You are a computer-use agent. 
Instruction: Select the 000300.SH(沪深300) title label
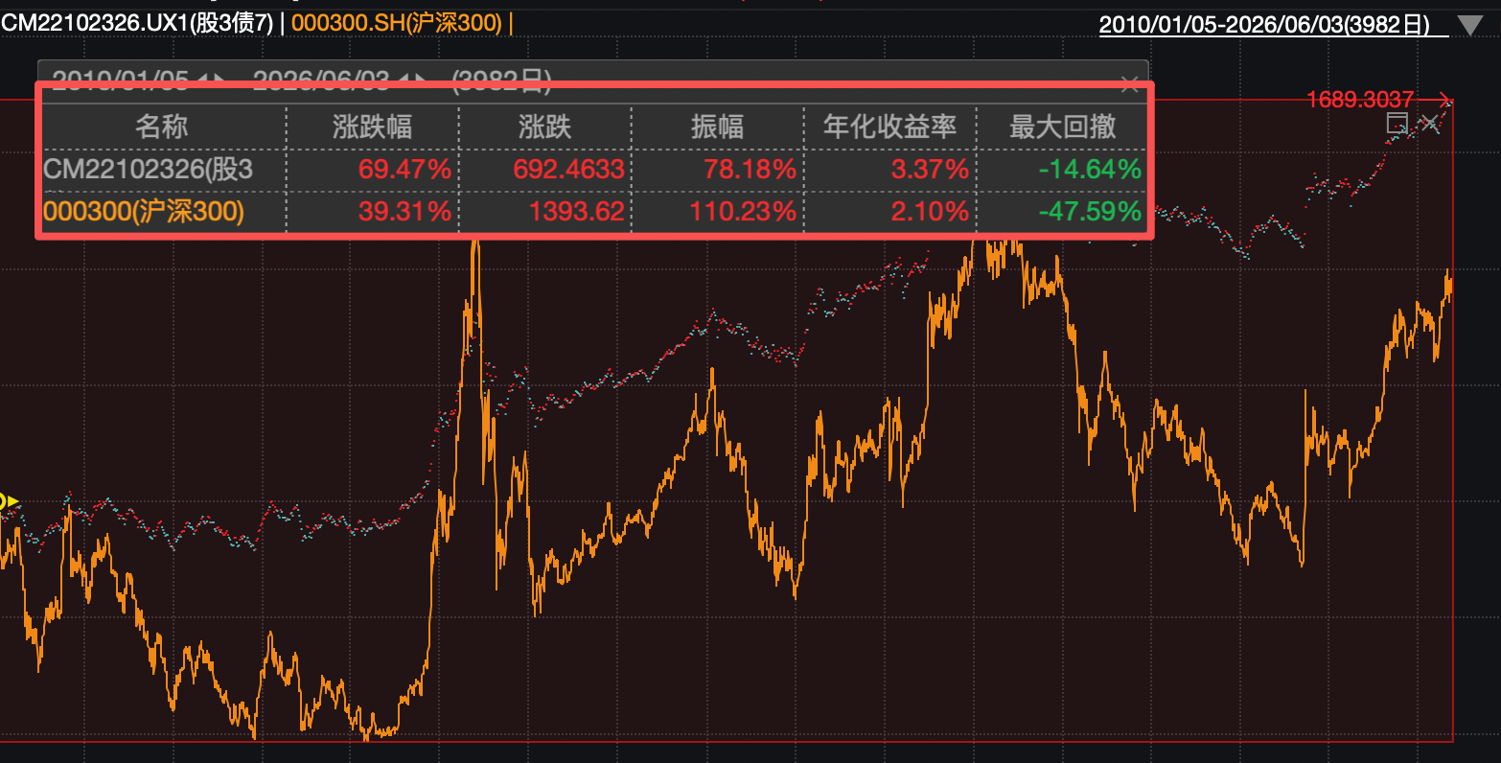(397, 22)
